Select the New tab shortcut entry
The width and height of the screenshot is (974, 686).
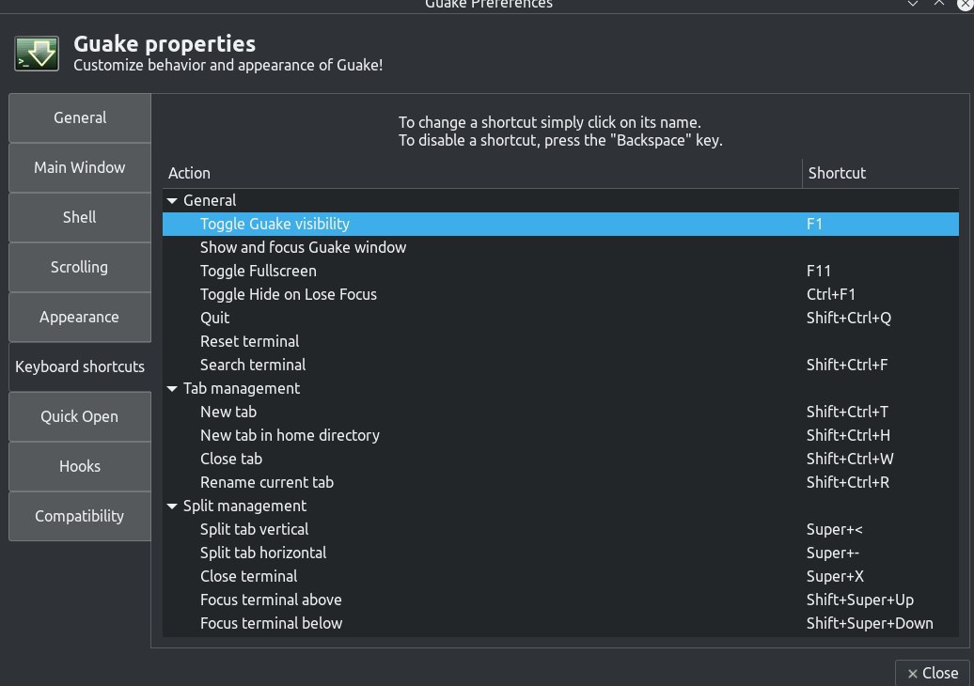coord(228,412)
